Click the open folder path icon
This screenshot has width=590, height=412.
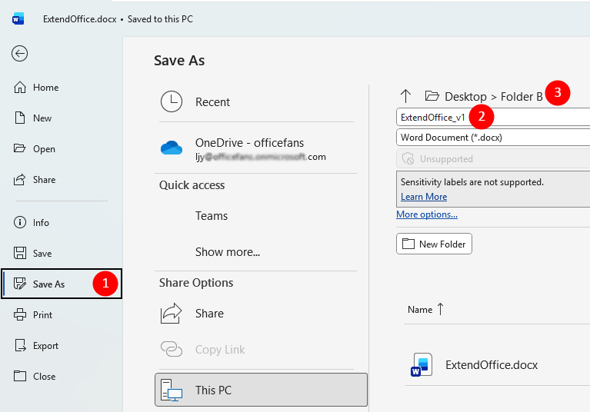pos(432,96)
